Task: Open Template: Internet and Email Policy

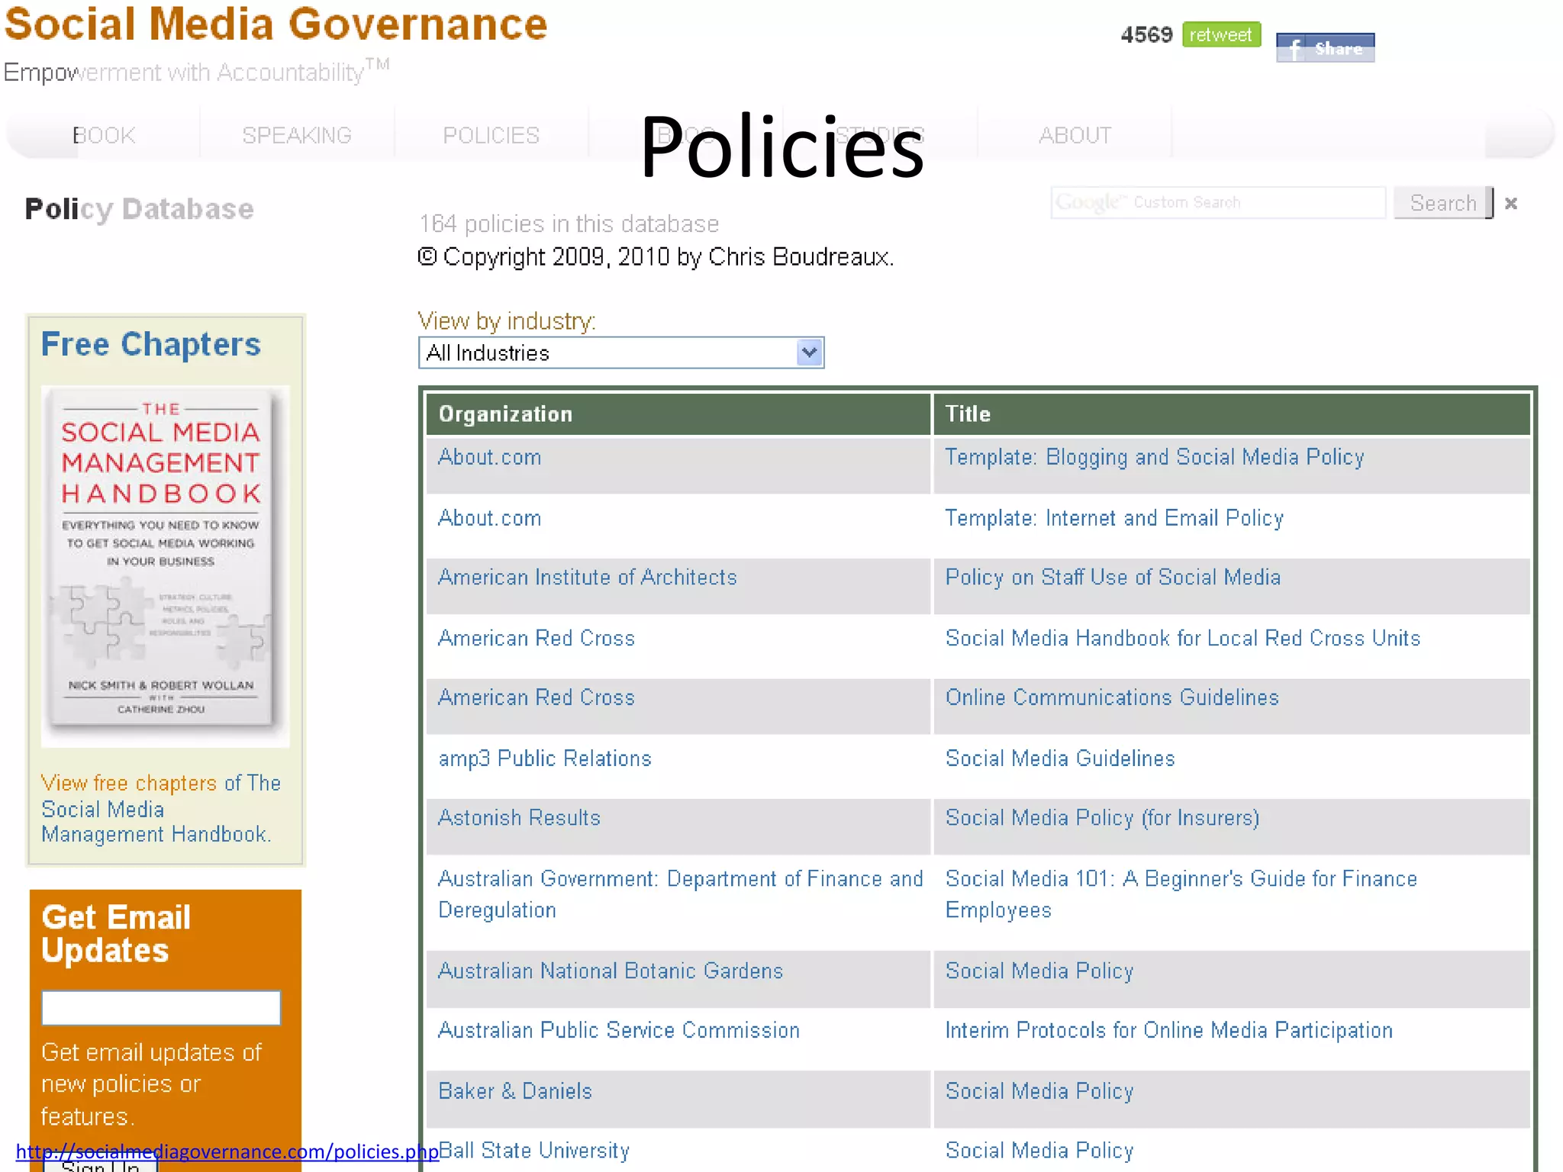Action: click(1114, 518)
